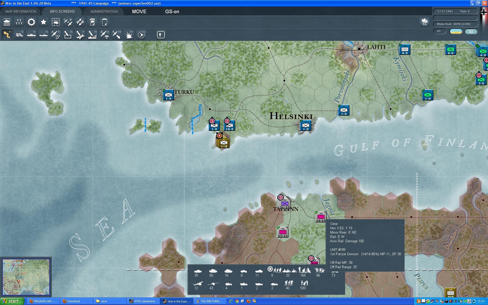
Task: Click the explosion icon (F11)
Action: coord(129,35)
